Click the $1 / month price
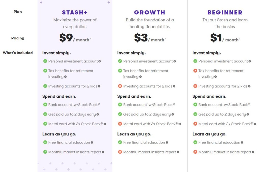261x172 pixels. coord(225,38)
